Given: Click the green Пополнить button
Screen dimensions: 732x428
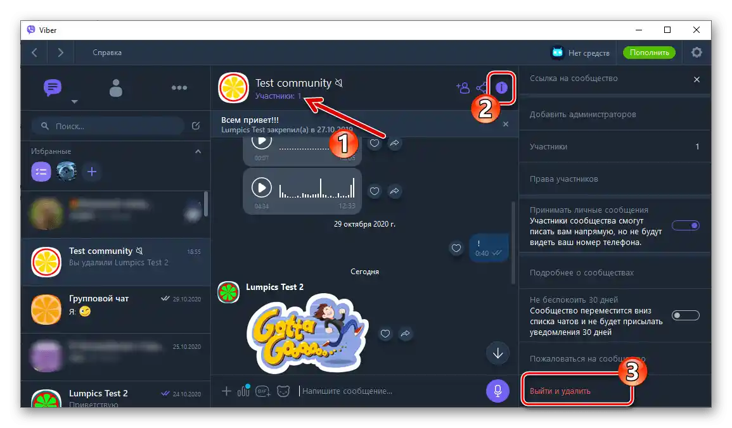Looking at the screenshot, I should [x=648, y=52].
